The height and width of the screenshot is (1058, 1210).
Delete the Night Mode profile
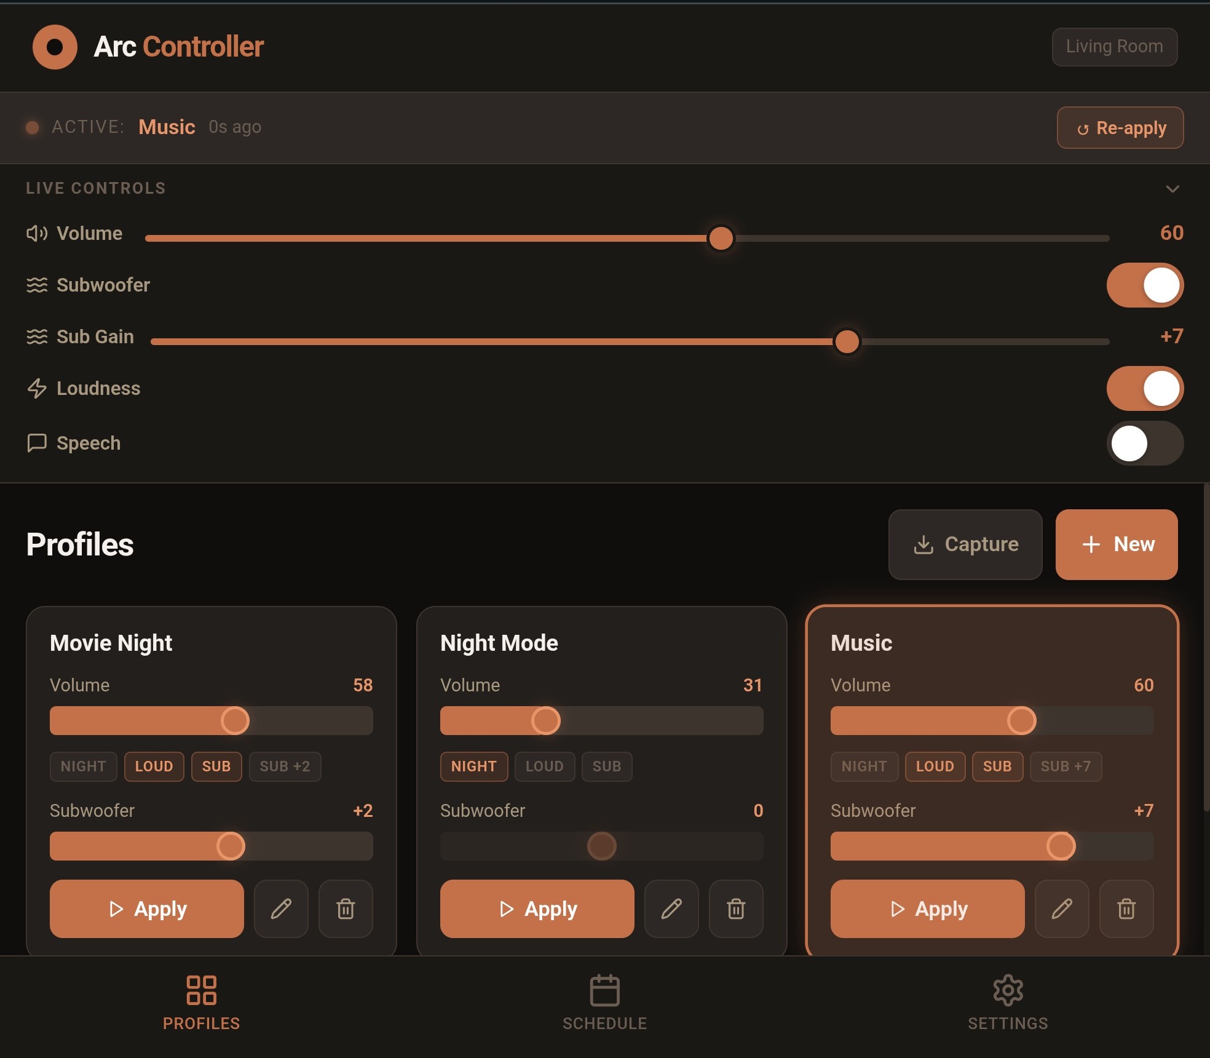736,909
